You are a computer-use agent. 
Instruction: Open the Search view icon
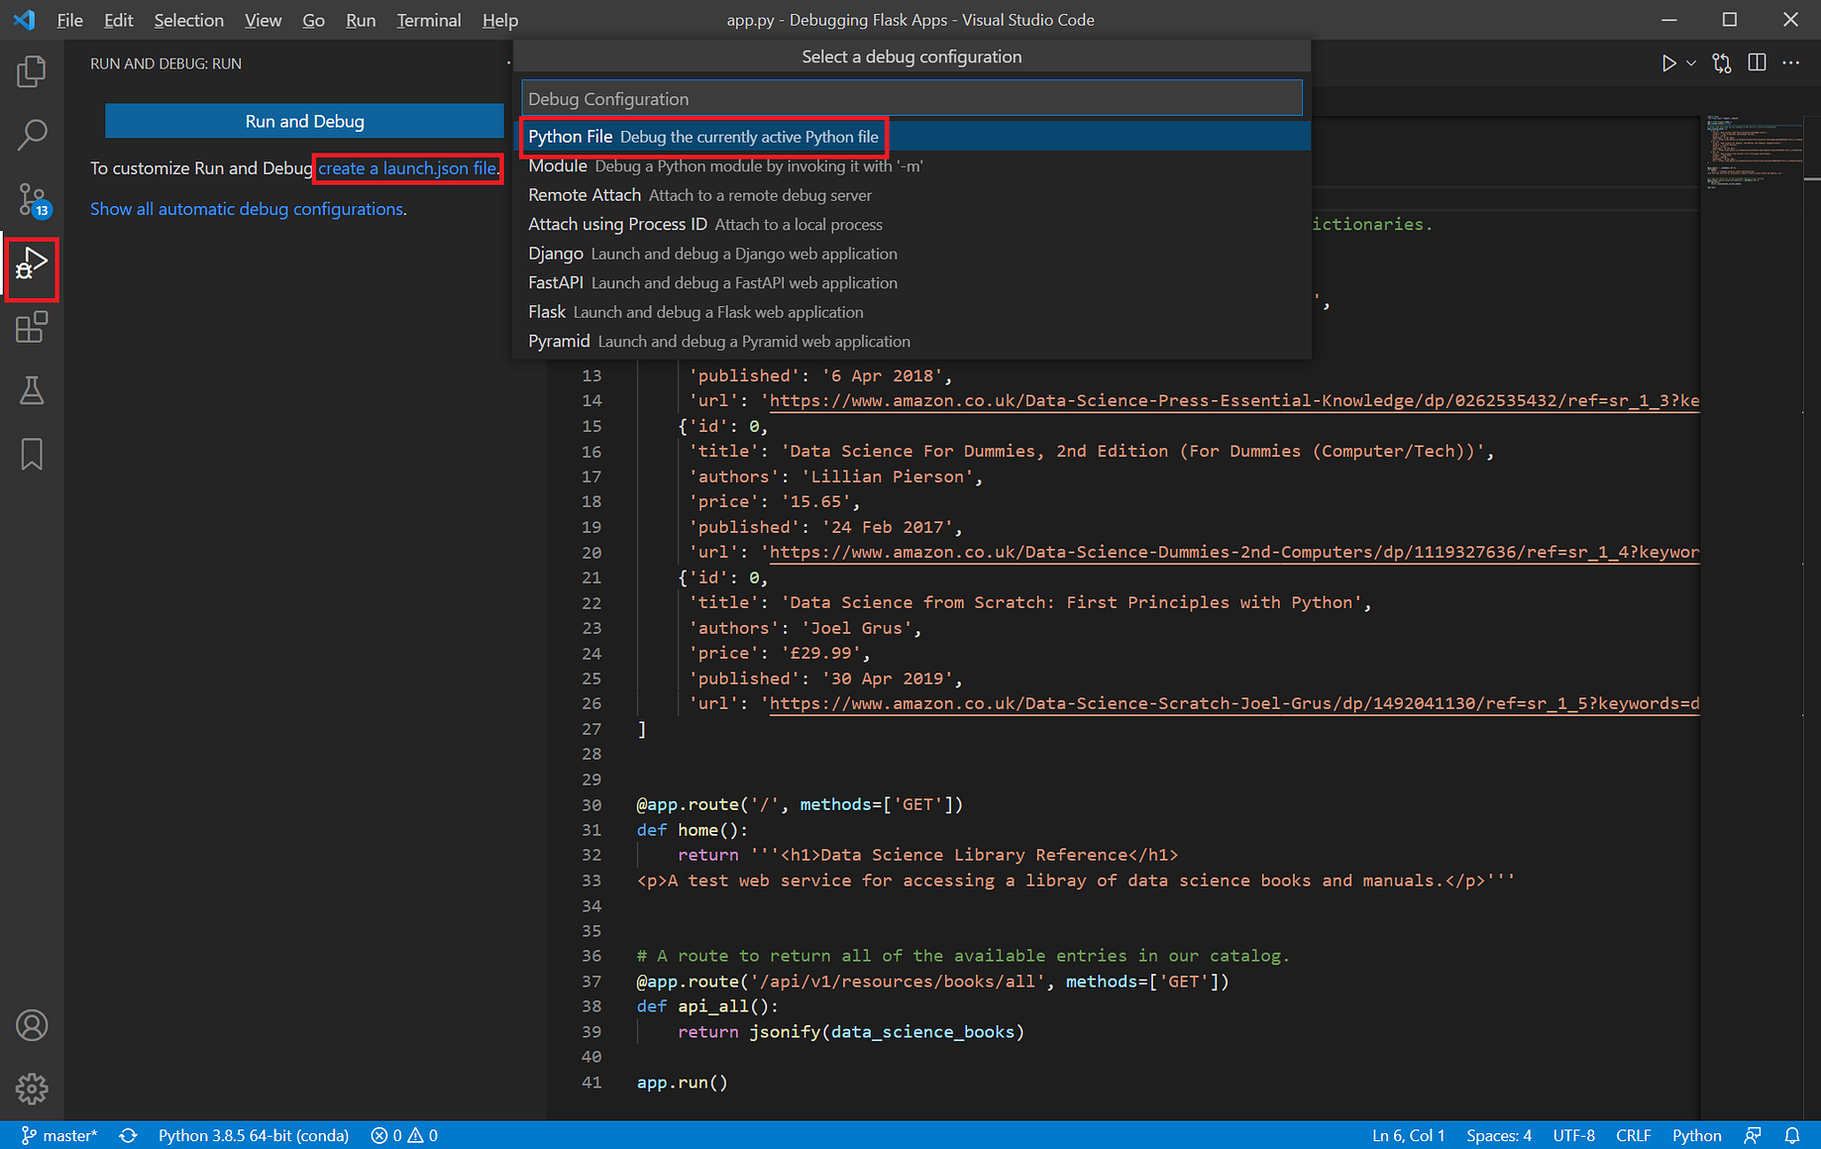point(32,135)
